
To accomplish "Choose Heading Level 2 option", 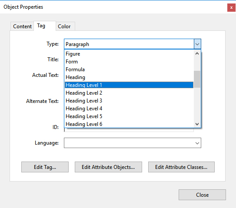I will pyautogui.click(x=129, y=93).
